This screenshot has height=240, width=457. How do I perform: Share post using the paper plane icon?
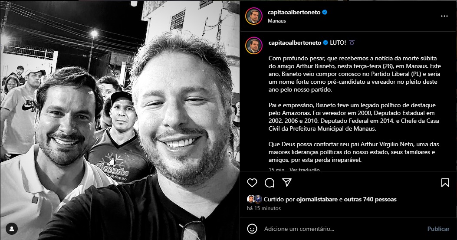287,183
